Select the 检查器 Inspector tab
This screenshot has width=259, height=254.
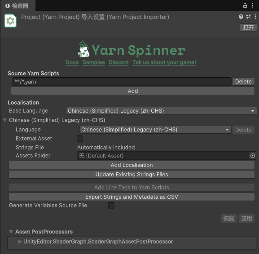pyautogui.click(x=17, y=6)
